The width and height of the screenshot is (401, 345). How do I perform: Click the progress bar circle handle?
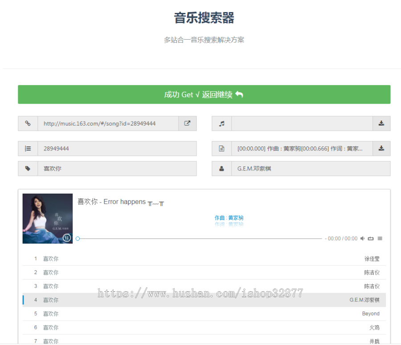coord(78,239)
